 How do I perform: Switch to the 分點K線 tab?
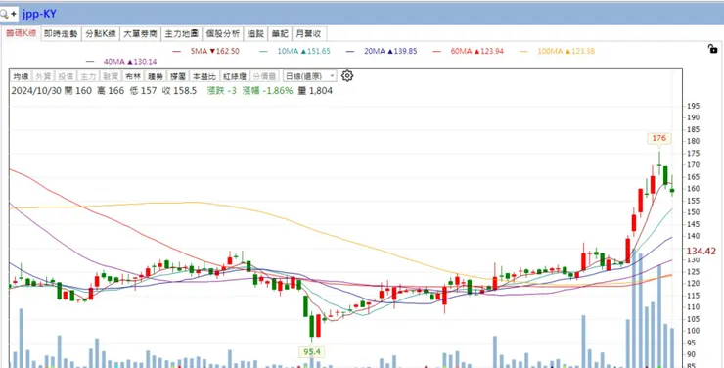click(101, 33)
